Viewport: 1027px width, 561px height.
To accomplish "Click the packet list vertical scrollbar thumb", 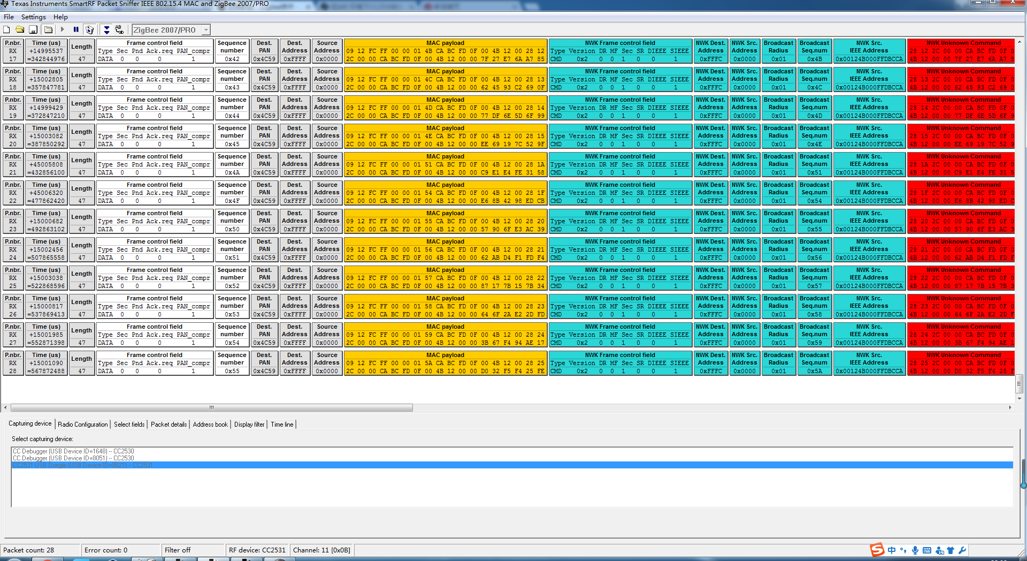I will tap(1020, 384).
